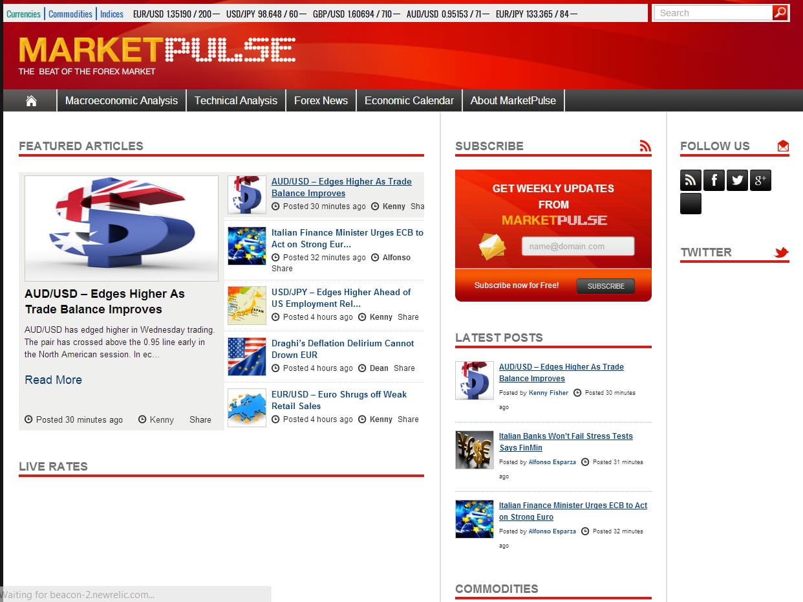Open Italian Banks Won't Fail Stress Tests link
803x602 pixels.
click(x=566, y=441)
